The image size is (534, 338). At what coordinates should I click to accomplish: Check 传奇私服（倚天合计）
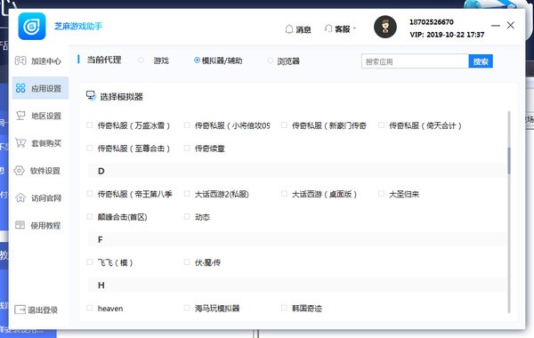pos(381,125)
